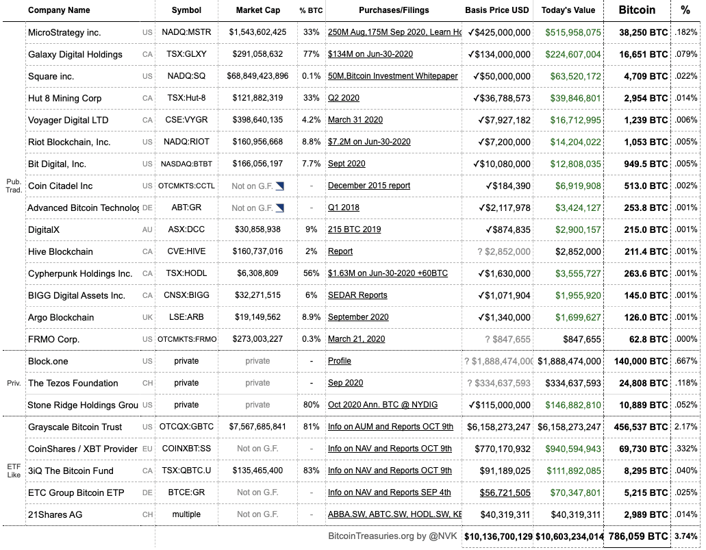This screenshot has width=706, height=550.
Task: Open Coin Citadel December 2015 report link
Action: (x=369, y=186)
